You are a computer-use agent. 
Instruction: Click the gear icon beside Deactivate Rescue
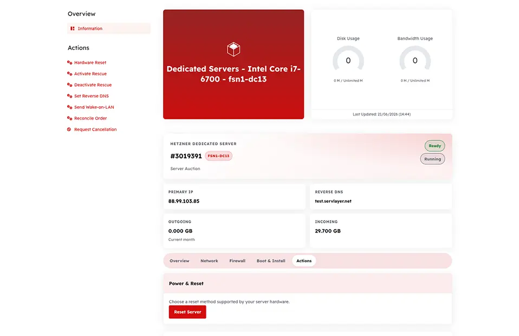(69, 85)
